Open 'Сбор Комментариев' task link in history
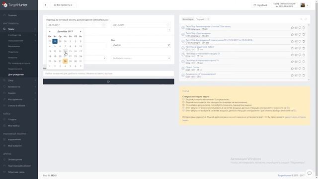 [x=208, y=26]
